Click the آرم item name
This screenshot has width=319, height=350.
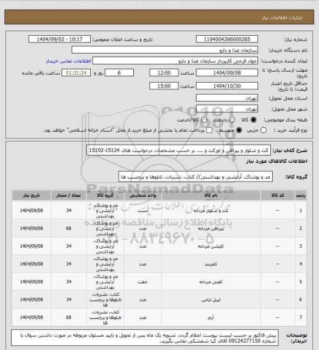click(211, 317)
